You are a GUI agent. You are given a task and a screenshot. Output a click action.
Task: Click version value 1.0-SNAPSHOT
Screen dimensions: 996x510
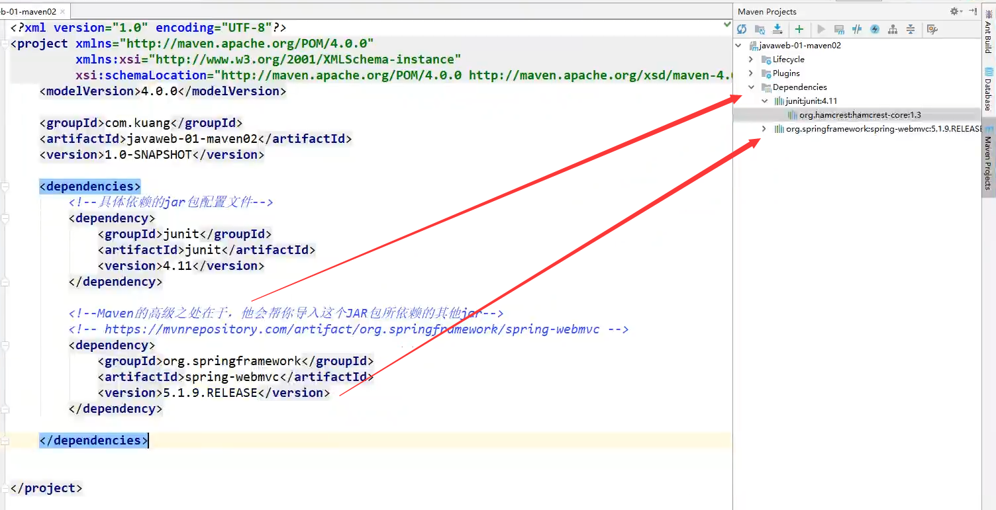click(148, 155)
